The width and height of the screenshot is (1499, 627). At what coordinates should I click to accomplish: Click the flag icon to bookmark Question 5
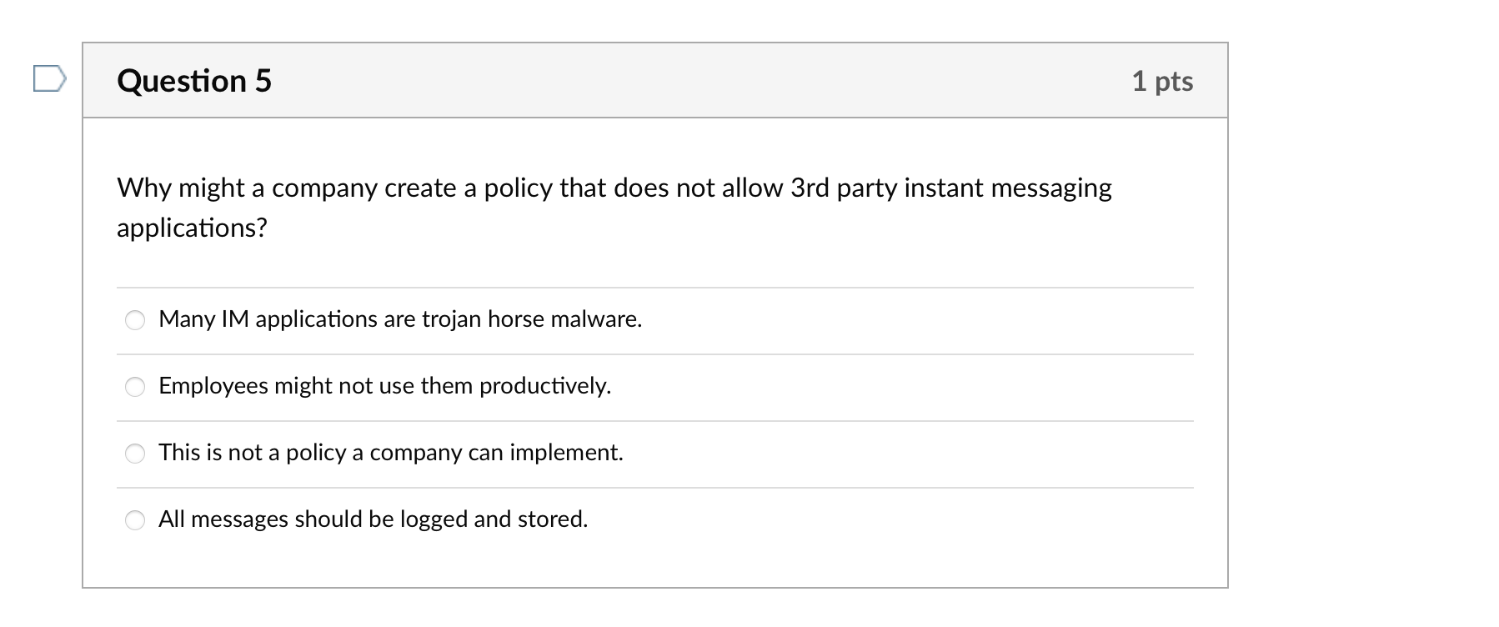click(49, 79)
